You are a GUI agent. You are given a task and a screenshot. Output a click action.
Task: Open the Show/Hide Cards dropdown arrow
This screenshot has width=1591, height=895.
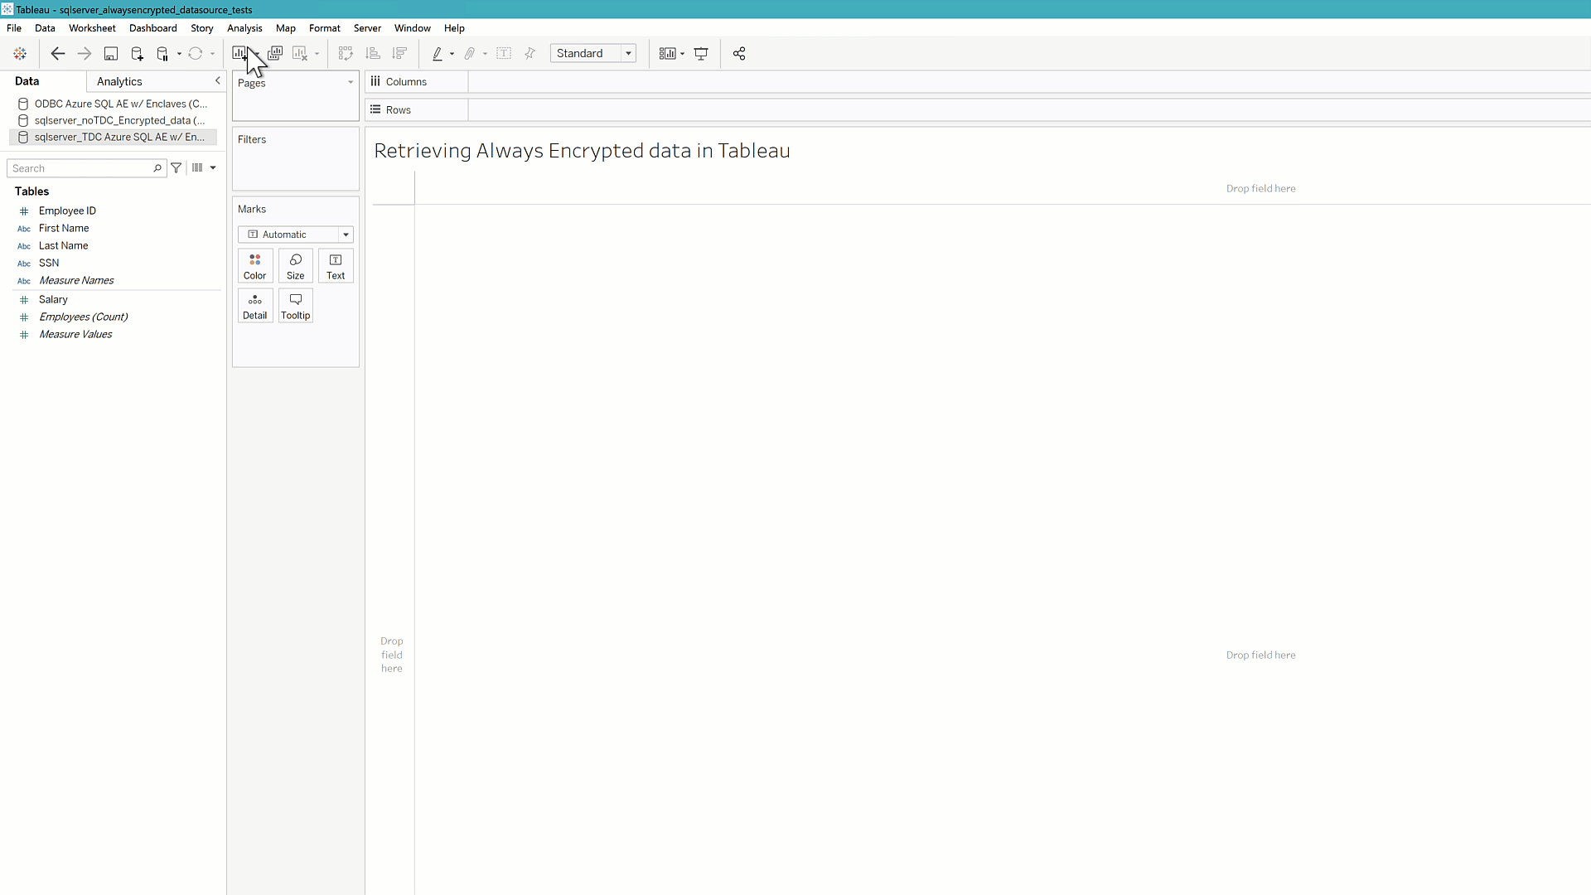[682, 54]
